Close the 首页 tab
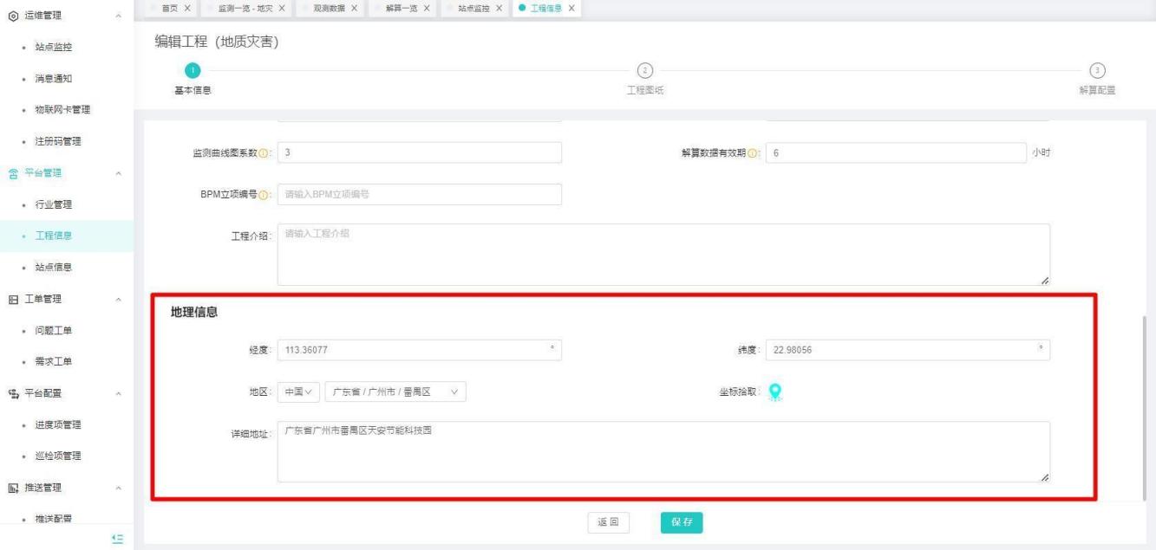Viewport: 1156px width, 550px height. [x=187, y=9]
